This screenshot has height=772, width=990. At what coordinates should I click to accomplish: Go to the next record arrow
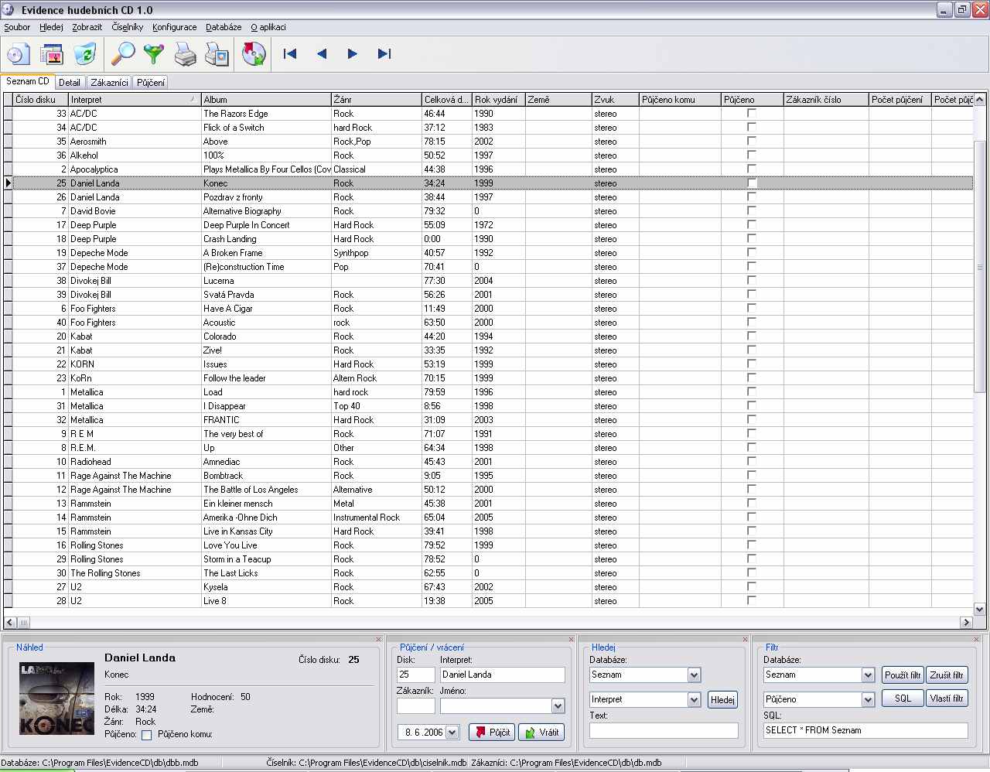(353, 54)
